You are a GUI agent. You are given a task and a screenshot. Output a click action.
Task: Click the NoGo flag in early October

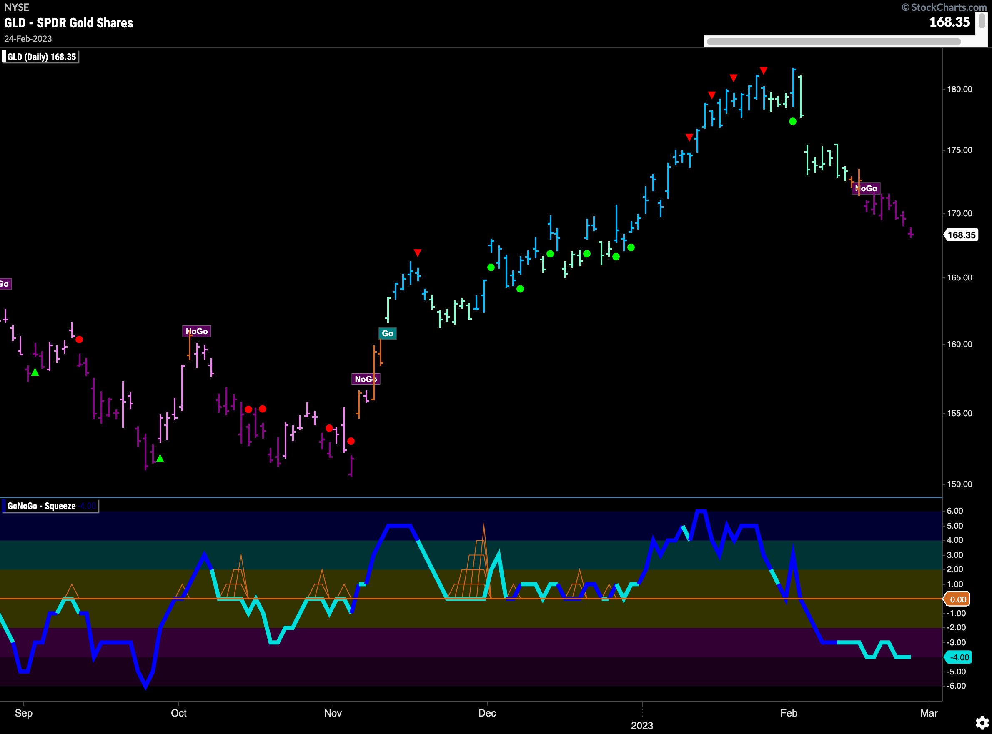(x=196, y=331)
